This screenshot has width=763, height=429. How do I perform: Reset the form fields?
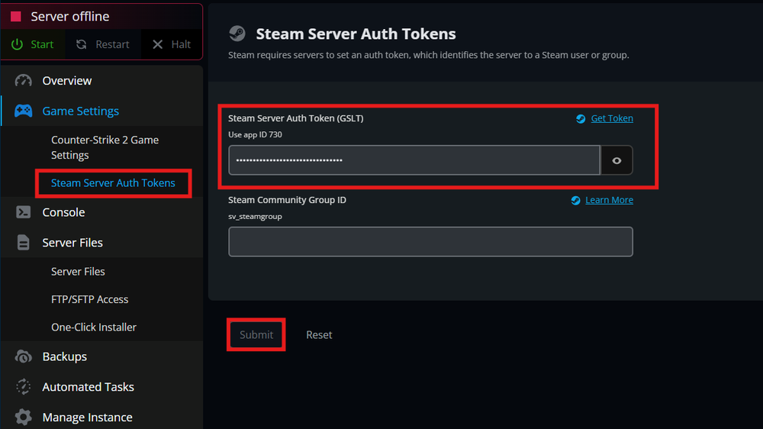click(319, 334)
